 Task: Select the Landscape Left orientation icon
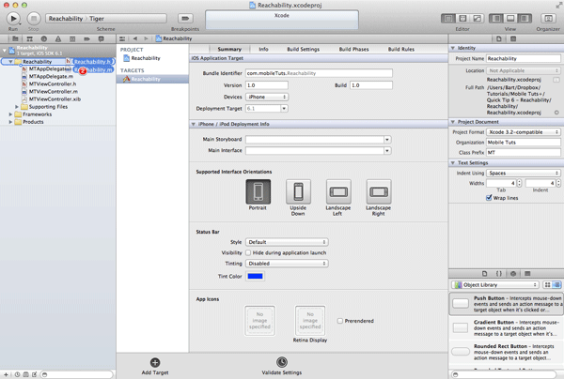[338, 191]
